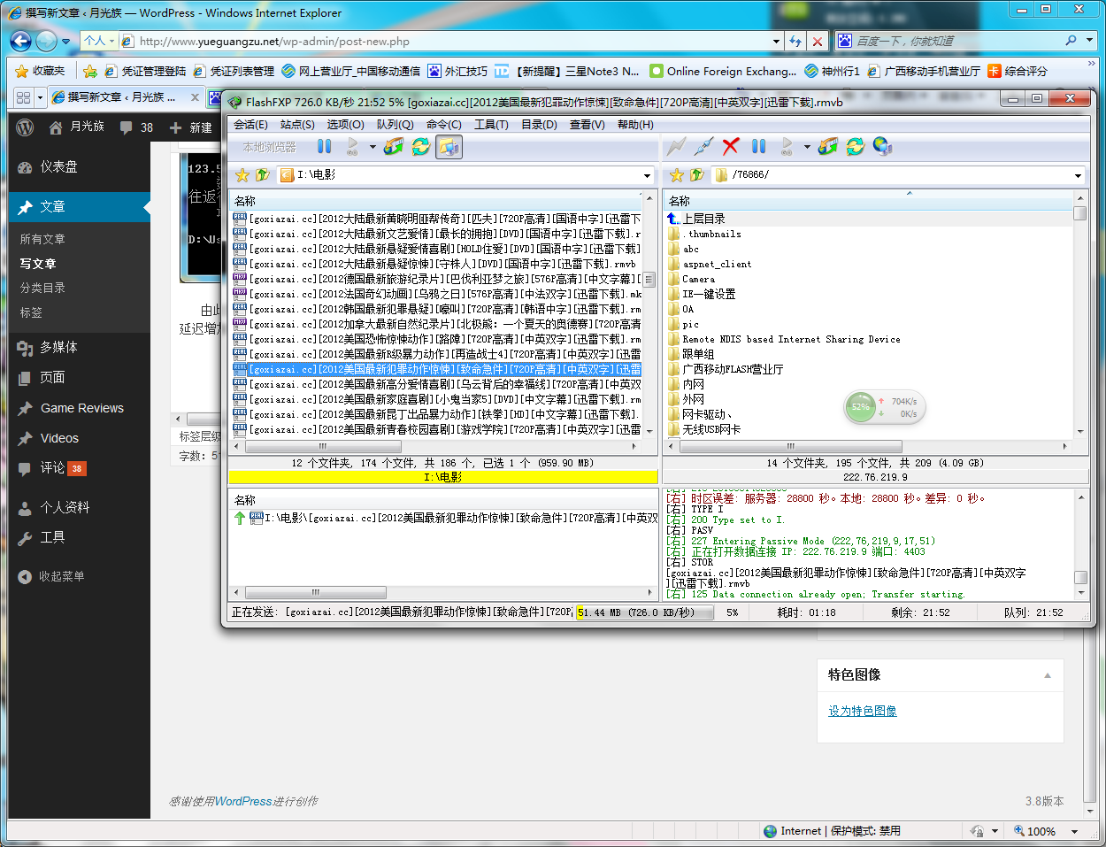Refresh the remote pane file list

855,146
